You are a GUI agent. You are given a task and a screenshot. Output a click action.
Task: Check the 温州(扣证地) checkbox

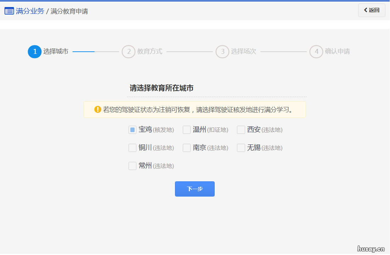tap(186, 130)
